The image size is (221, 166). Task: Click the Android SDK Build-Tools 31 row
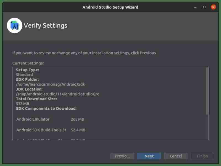51,130
